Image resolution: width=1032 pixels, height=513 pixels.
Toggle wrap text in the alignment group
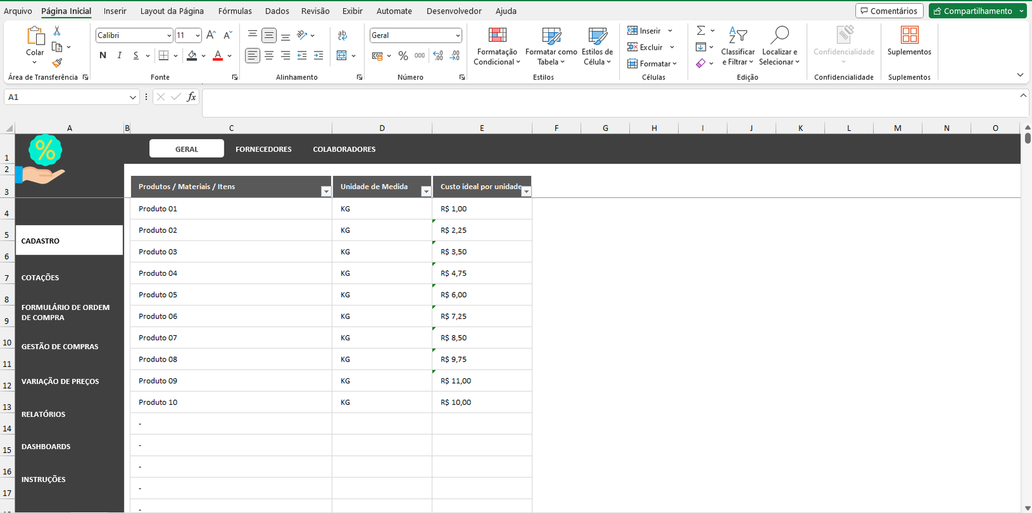(x=342, y=35)
